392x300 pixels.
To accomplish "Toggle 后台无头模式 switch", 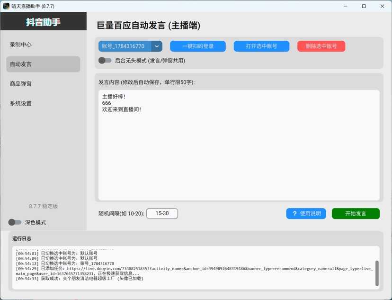I will [105, 61].
